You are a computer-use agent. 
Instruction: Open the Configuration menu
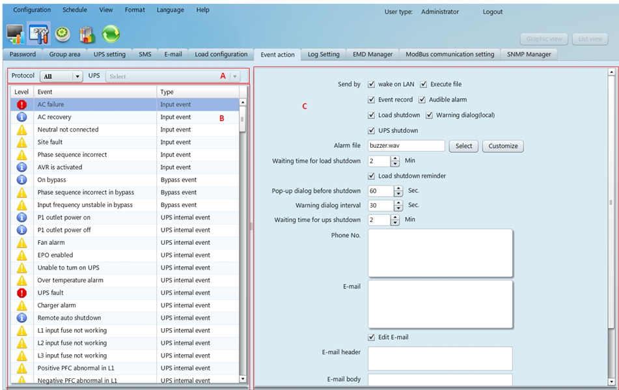(32, 10)
